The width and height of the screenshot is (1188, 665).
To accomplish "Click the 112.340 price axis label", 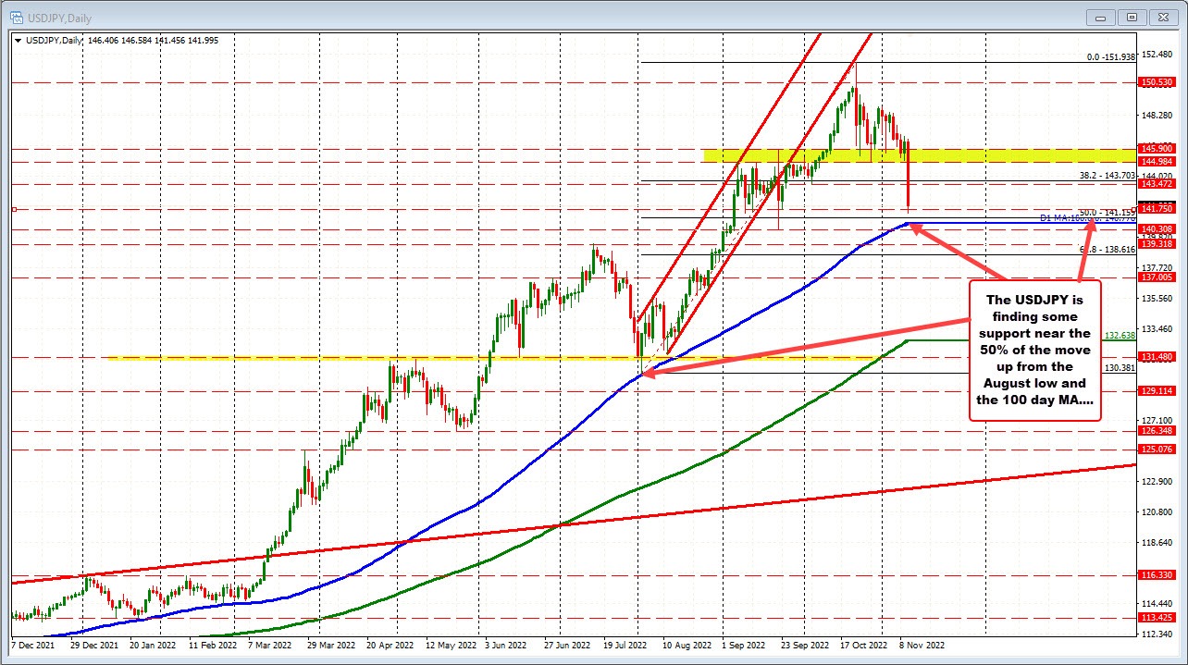I will click(x=1157, y=634).
